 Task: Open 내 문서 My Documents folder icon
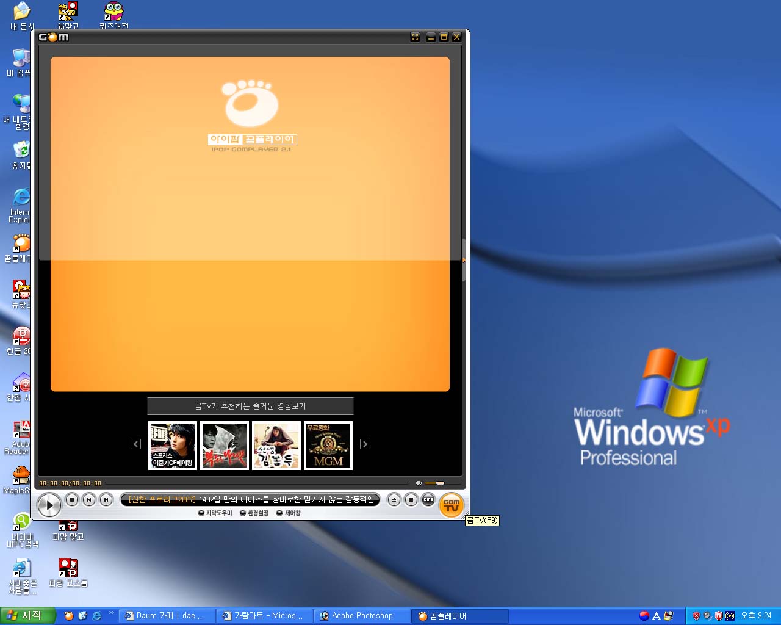pos(22,16)
